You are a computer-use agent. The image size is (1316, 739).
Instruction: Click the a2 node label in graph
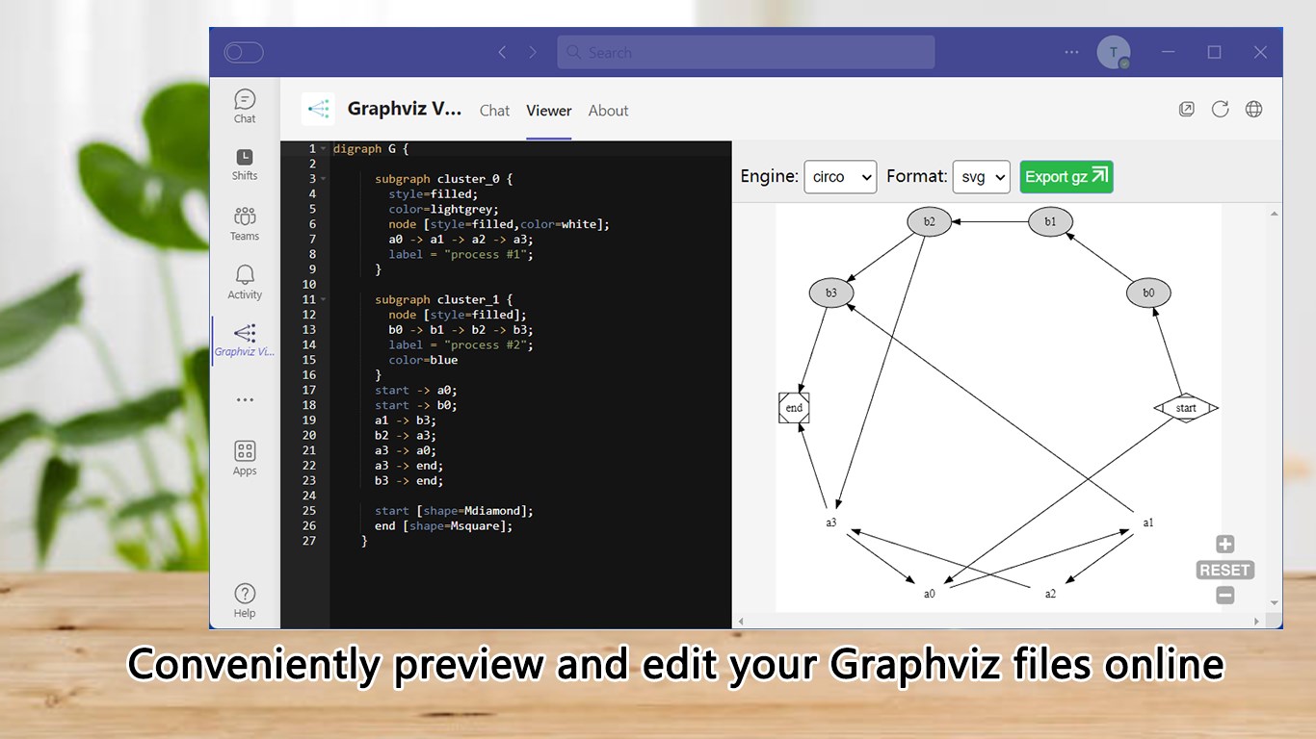pos(1051,594)
